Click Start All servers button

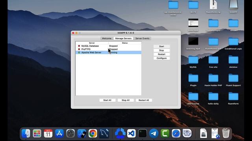(x=107, y=100)
